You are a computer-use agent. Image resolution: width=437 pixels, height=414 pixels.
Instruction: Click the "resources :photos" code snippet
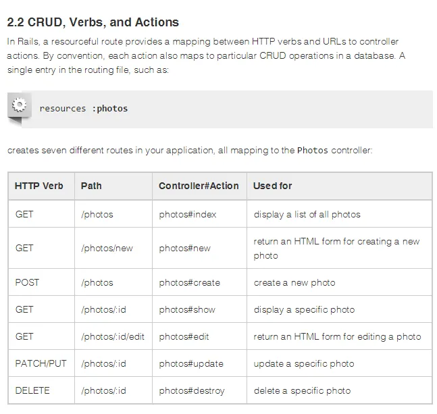click(83, 108)
